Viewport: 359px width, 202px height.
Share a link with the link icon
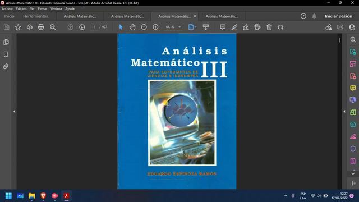(x=329, y=27)
